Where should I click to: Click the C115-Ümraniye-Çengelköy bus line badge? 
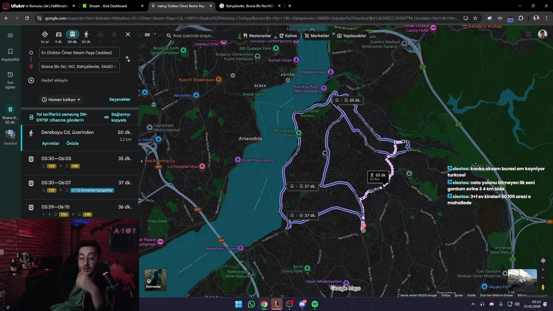[92, 190]
